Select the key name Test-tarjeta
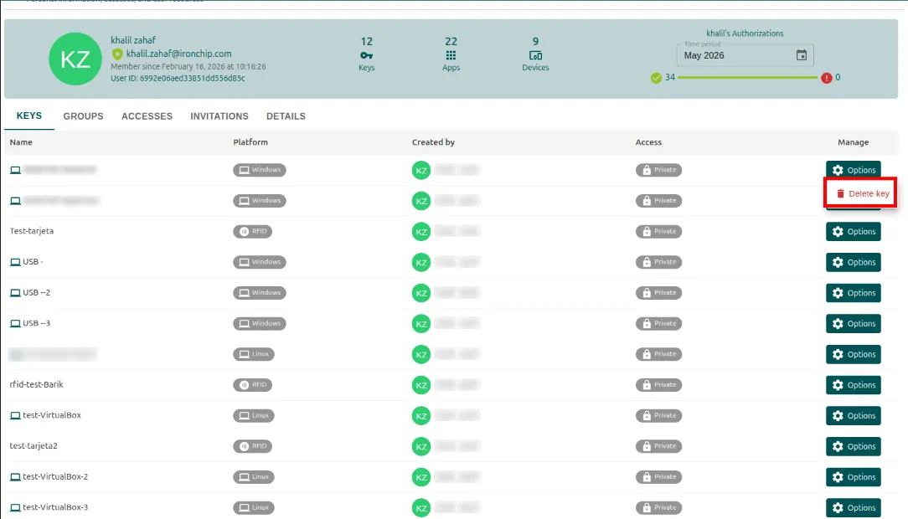 click(32, 231)
